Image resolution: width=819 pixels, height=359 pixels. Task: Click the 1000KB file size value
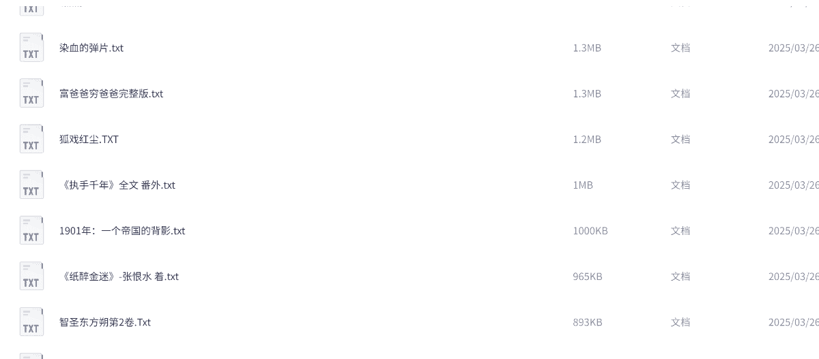coord(590,230)
